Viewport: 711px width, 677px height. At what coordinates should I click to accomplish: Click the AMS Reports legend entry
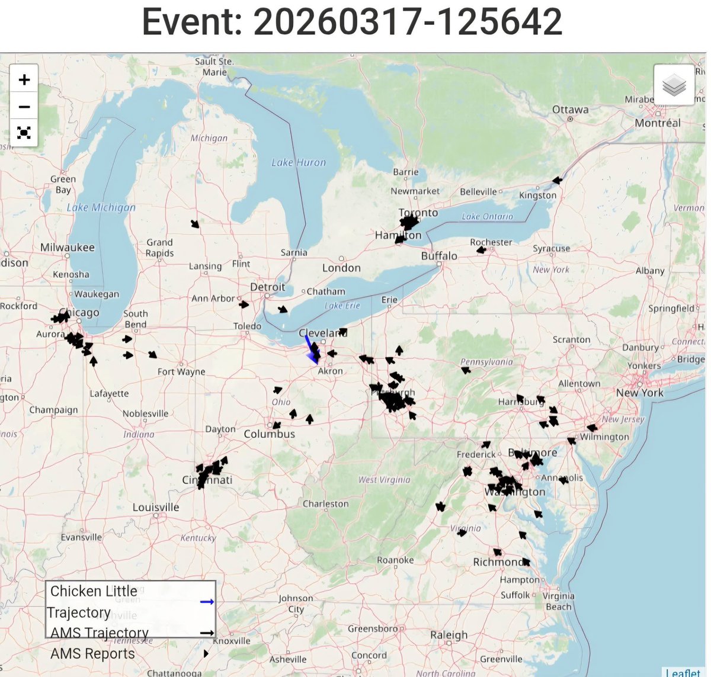tap(129, 653)
